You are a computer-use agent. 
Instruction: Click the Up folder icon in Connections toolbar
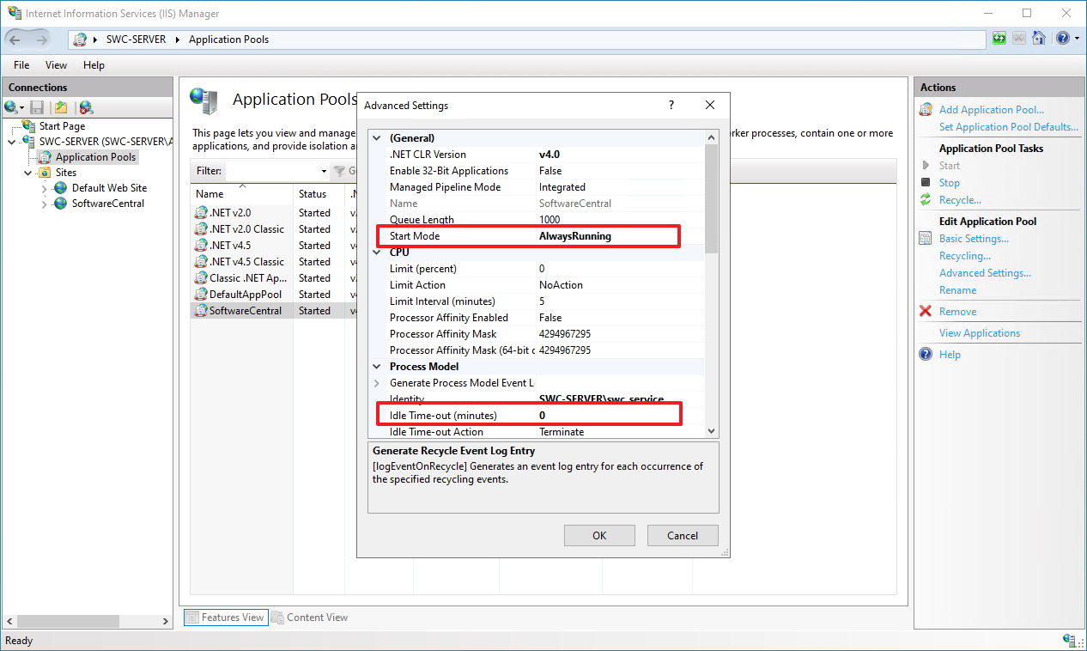[x=61, y=107]
